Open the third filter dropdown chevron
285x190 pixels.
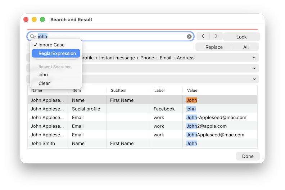click(x=254, y=79)
